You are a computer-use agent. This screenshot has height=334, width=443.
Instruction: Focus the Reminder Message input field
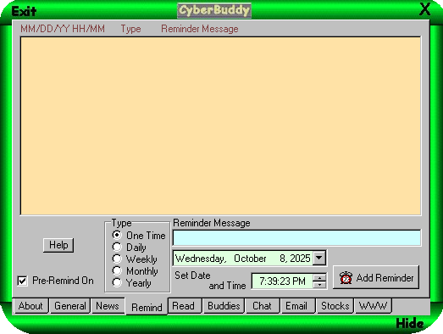296,238
